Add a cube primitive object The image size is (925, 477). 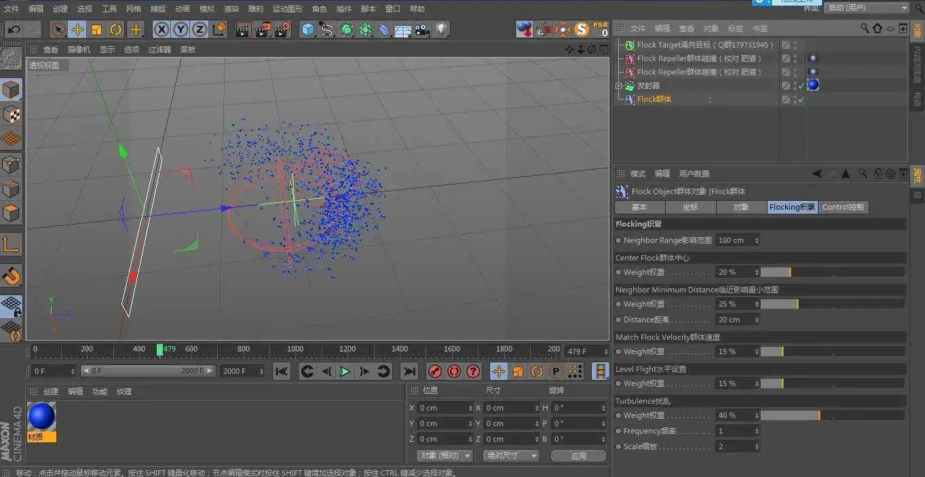tap(308, 29)
